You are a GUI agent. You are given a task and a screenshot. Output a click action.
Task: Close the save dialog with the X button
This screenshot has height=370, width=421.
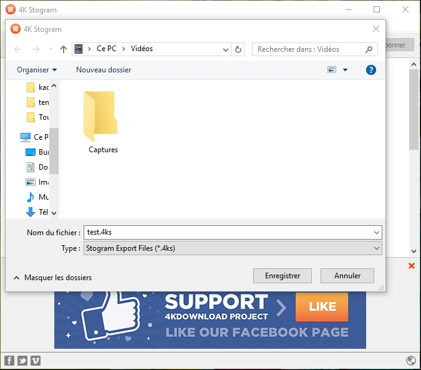click(x=376, y=29)
